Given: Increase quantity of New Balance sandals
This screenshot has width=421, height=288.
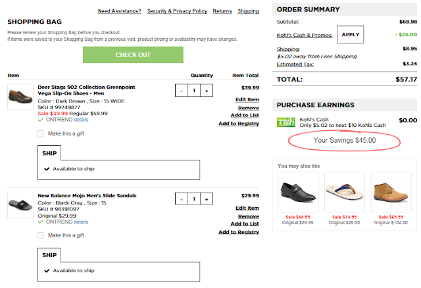Looking at the screenshot, I should point(206,199).
